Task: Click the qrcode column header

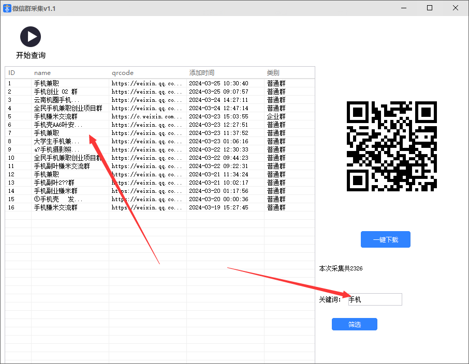Action: tap(123, 73)
